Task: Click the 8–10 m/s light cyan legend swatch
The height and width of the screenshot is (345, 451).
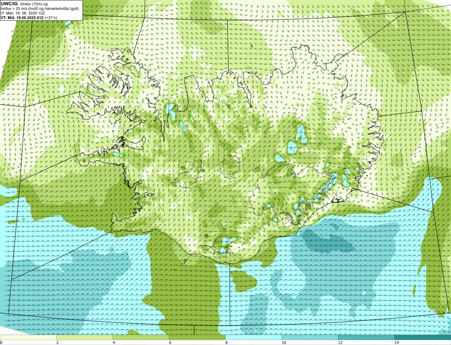Action: coord(254,337)
